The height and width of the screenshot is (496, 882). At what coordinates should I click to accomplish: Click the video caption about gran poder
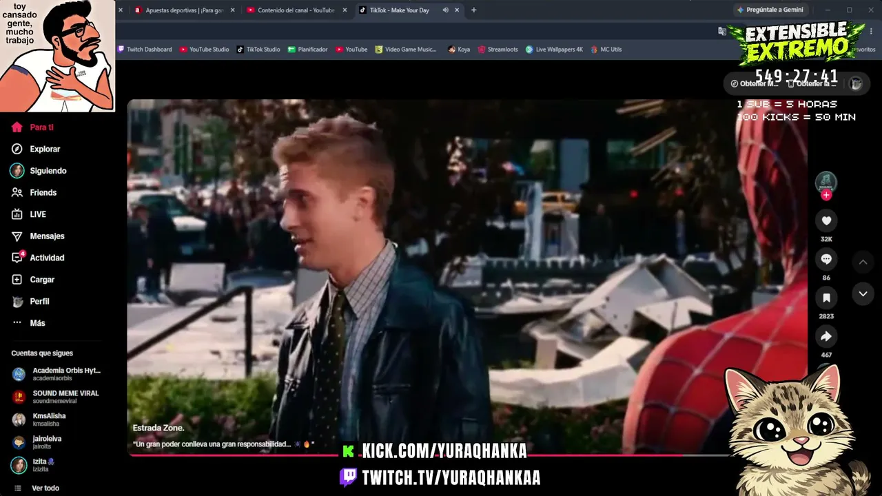(x=223, y=444)
